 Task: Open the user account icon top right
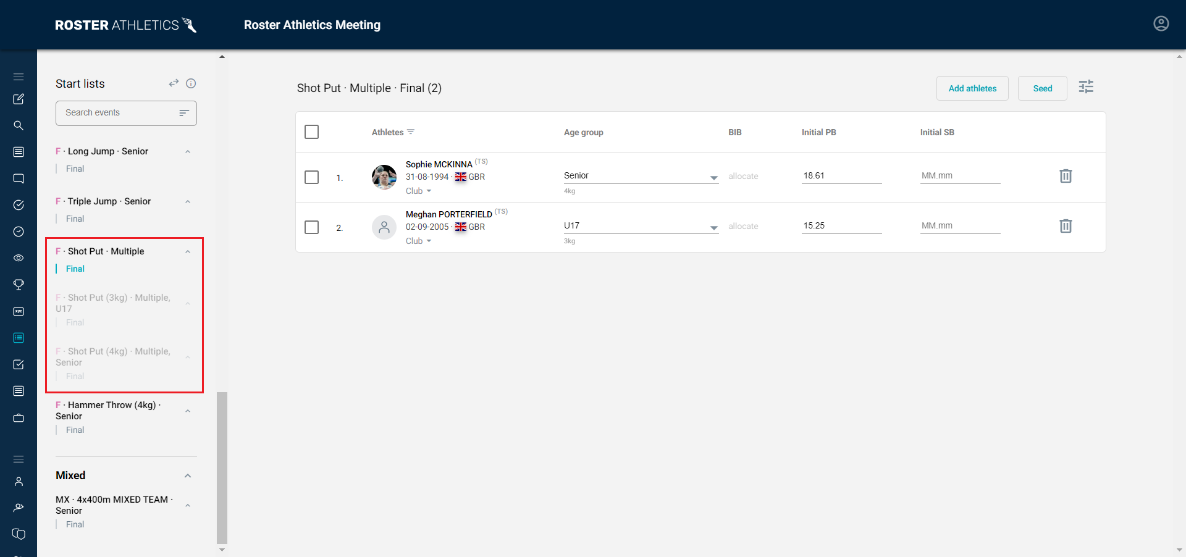[1161, 23]
